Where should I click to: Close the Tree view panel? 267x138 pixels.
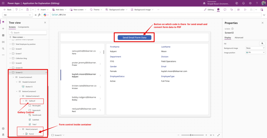point(45,23)
